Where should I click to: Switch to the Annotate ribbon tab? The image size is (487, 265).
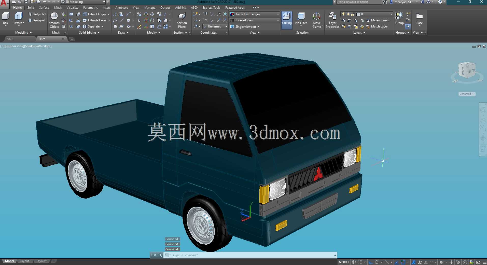pos(121,8)
